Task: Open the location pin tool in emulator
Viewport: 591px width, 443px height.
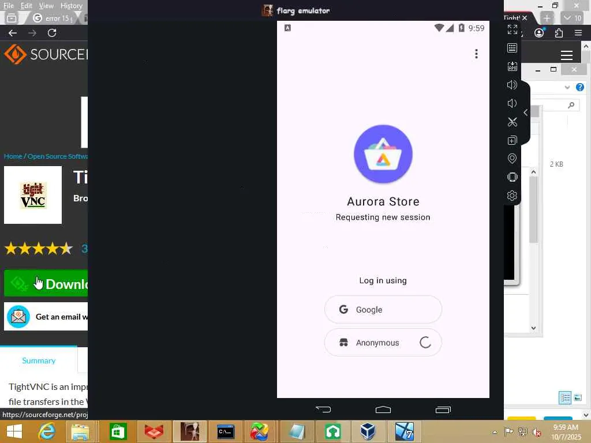Action: pos(512,159)
